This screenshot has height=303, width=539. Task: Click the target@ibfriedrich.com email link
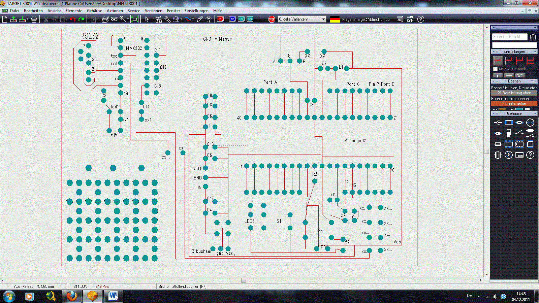[x=374, y=20]
